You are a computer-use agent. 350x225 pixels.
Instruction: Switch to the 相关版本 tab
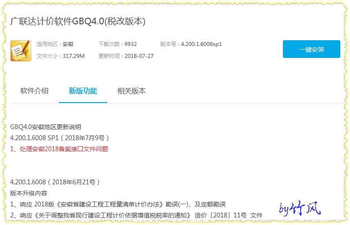point(132,91)
